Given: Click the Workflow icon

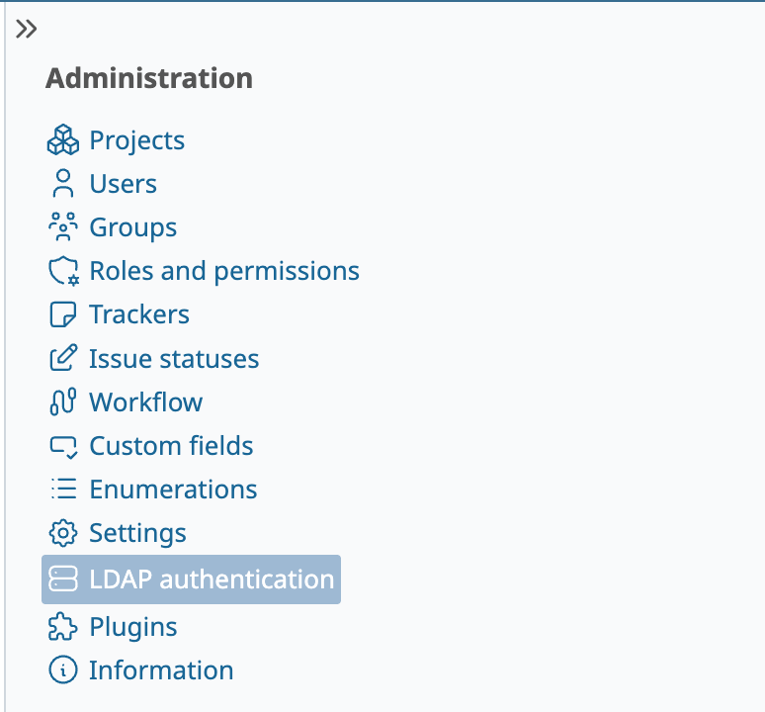Looking at the screenshot, I should (x=63, y=401).
